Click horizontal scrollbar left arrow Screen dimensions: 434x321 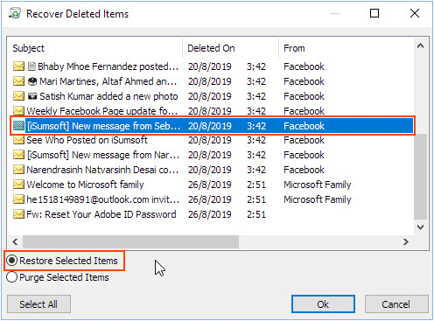point(15,241)
